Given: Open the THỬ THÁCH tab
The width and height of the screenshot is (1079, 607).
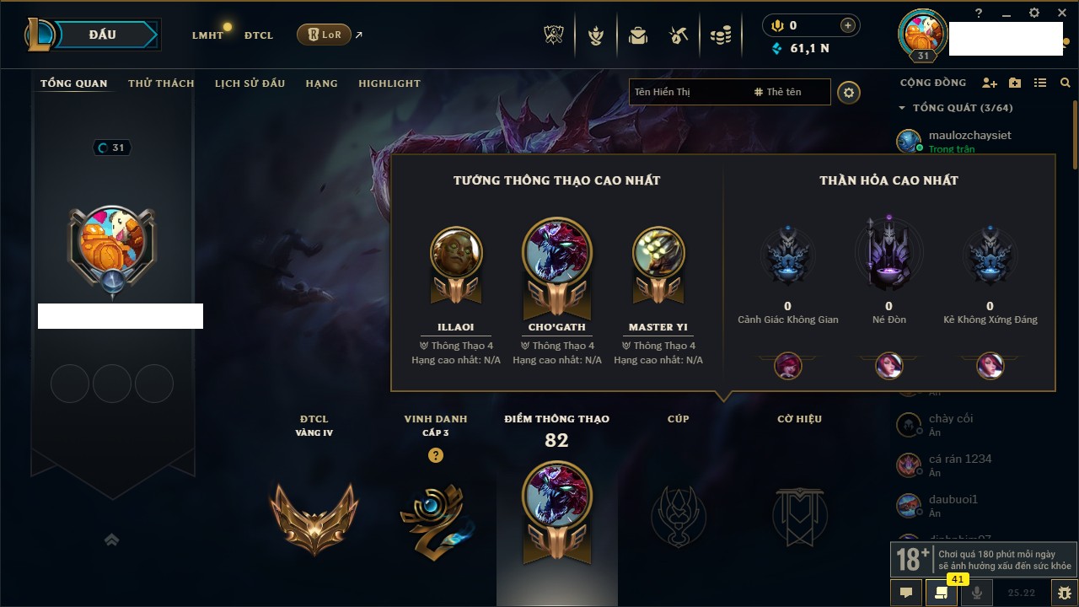Looking at the screenshot, I should 161,83.
